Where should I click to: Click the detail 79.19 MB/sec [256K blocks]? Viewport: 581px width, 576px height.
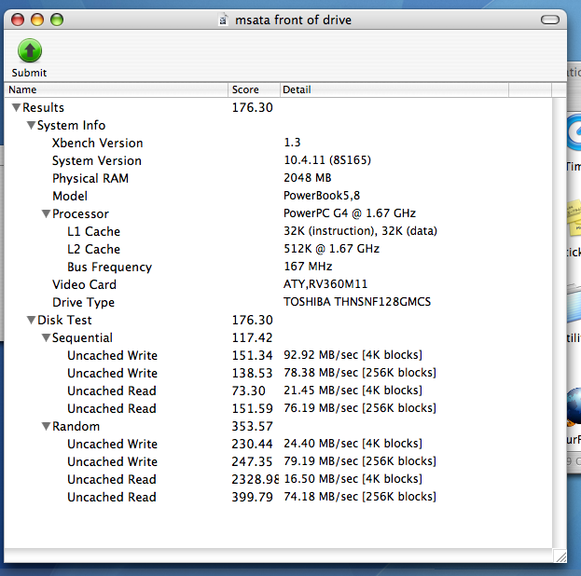click(360, 461)
